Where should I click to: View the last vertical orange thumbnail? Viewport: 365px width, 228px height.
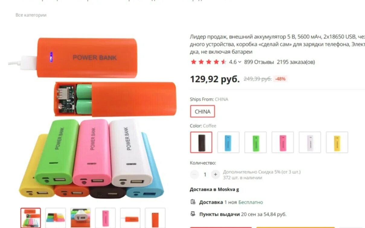tap(155, 218)
